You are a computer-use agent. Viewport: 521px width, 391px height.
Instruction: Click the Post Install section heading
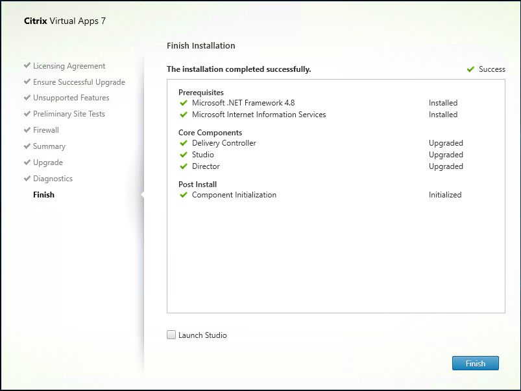197,184
